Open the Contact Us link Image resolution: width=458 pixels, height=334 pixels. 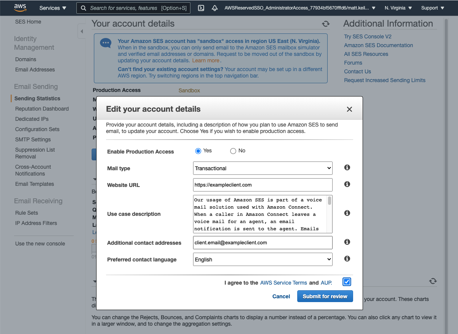click(x=357, y=71)
